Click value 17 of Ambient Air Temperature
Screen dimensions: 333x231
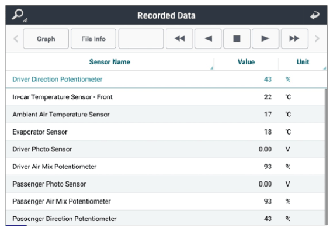268,115
